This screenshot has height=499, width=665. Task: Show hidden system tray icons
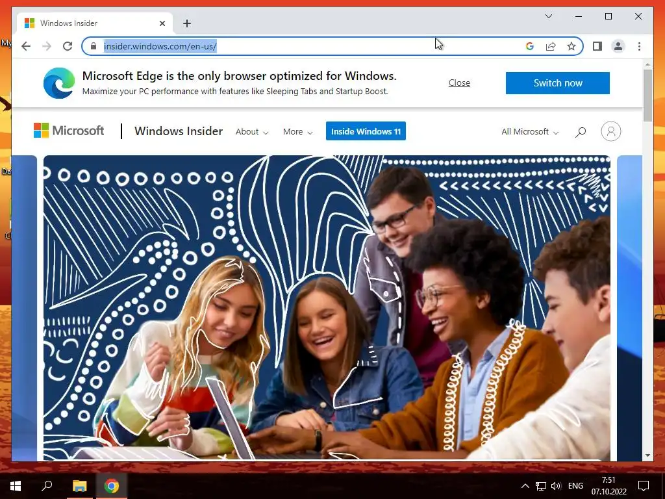coord(525,486)
